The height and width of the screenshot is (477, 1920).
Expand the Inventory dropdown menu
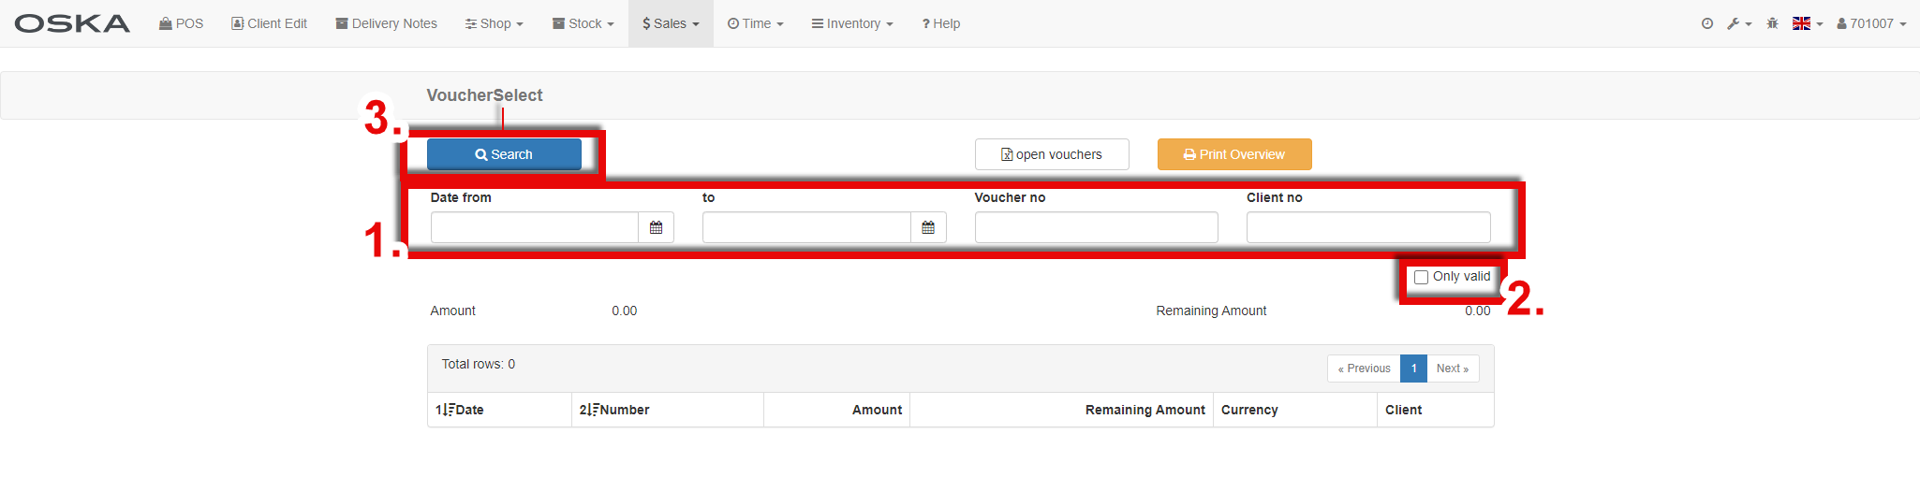852,23
